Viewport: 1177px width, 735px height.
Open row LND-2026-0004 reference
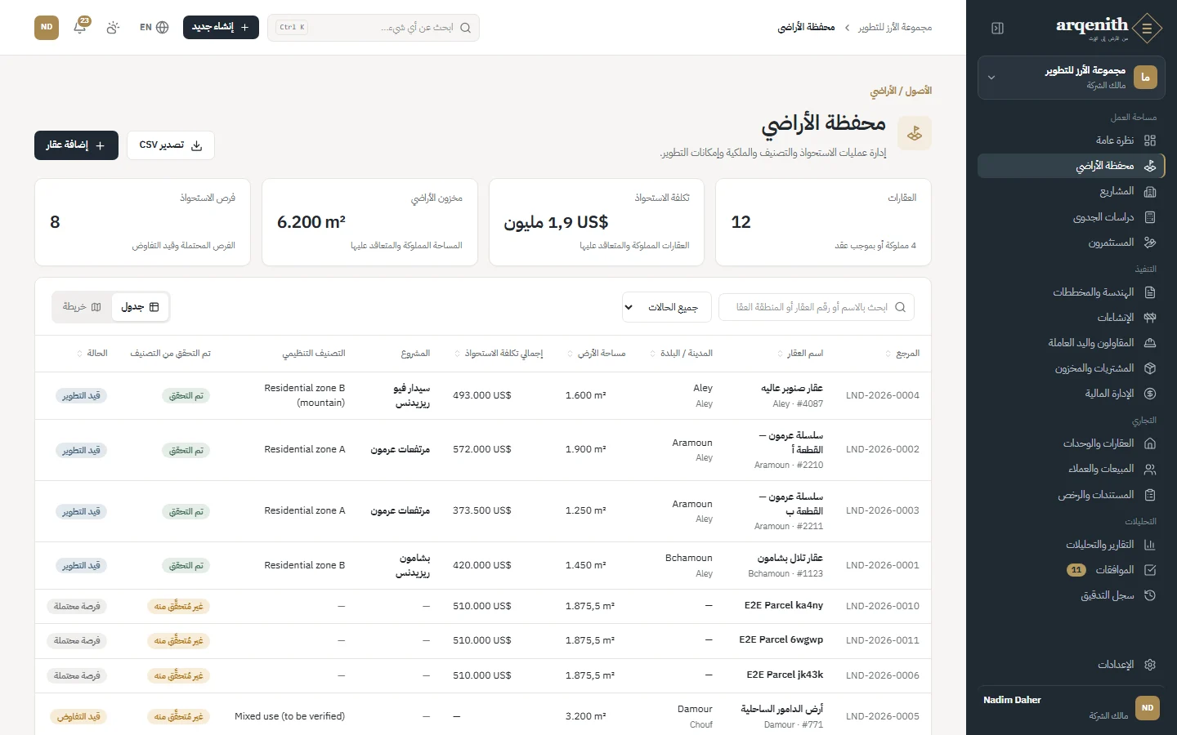point(883,395)
